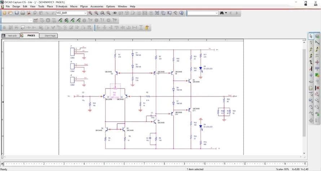
Task: Click the horizontal scrollbar right arrow
Action: 301,157
